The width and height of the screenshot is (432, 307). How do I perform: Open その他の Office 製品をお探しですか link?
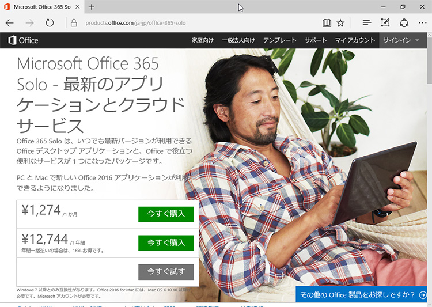pos(361,294)
